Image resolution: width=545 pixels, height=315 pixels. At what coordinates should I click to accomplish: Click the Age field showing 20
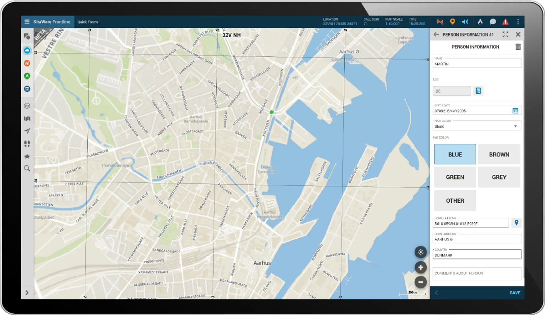pyautogui.click(x=452, y=91)
